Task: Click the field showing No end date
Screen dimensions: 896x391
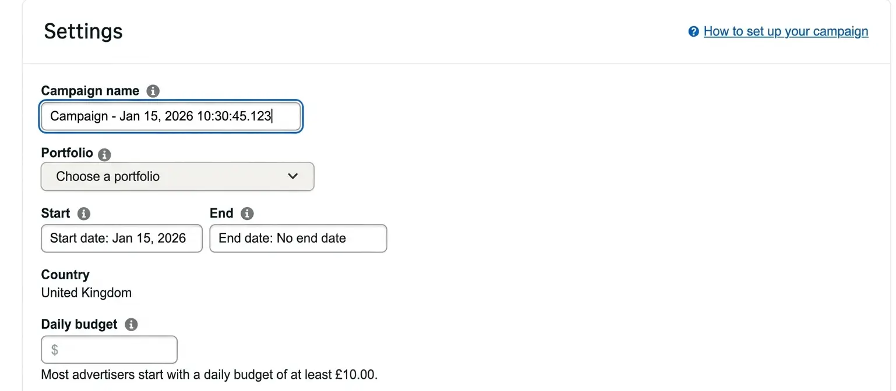Action: coord(298,239)
